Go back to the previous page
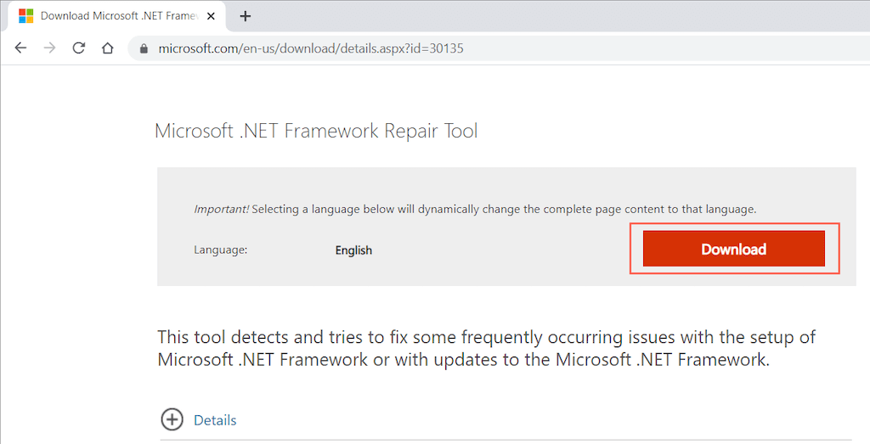The height and width of the screenshot is (444, 870). coord(20,48)
